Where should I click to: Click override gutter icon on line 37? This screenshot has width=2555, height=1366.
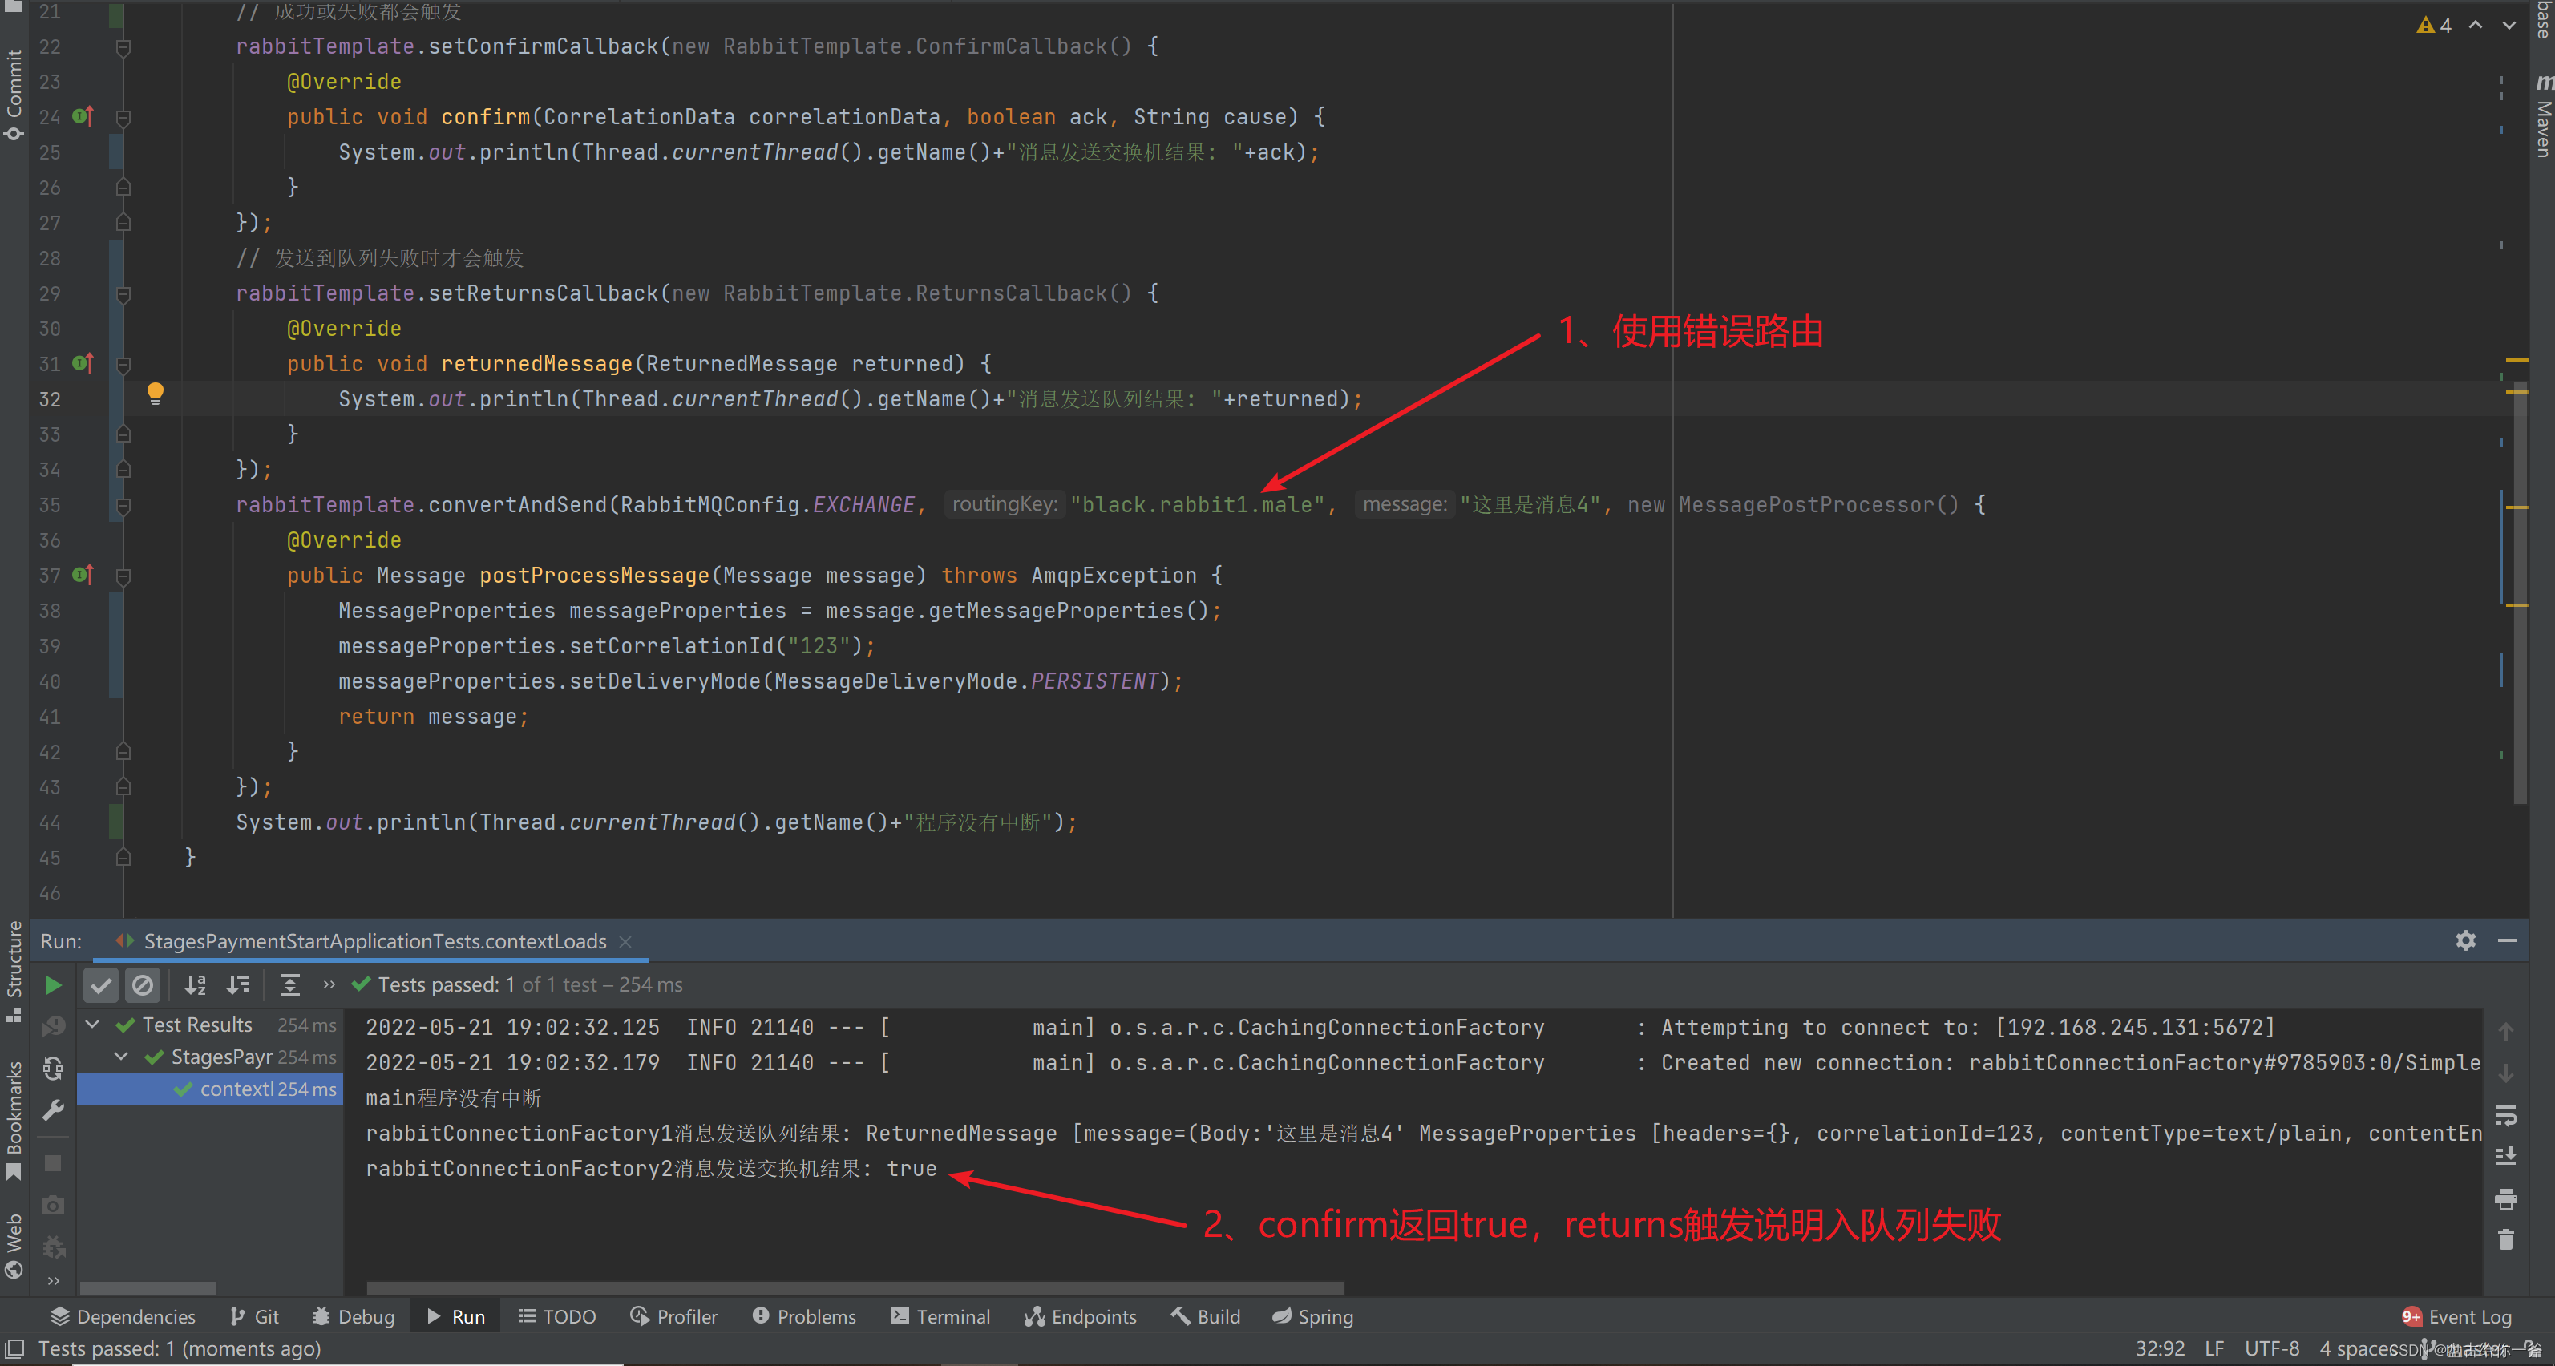[83, 574]
